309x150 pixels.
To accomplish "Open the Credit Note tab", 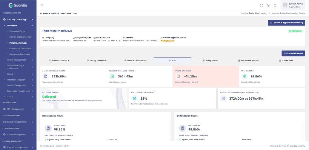I will pyautogui.click(x=286, y=61).
